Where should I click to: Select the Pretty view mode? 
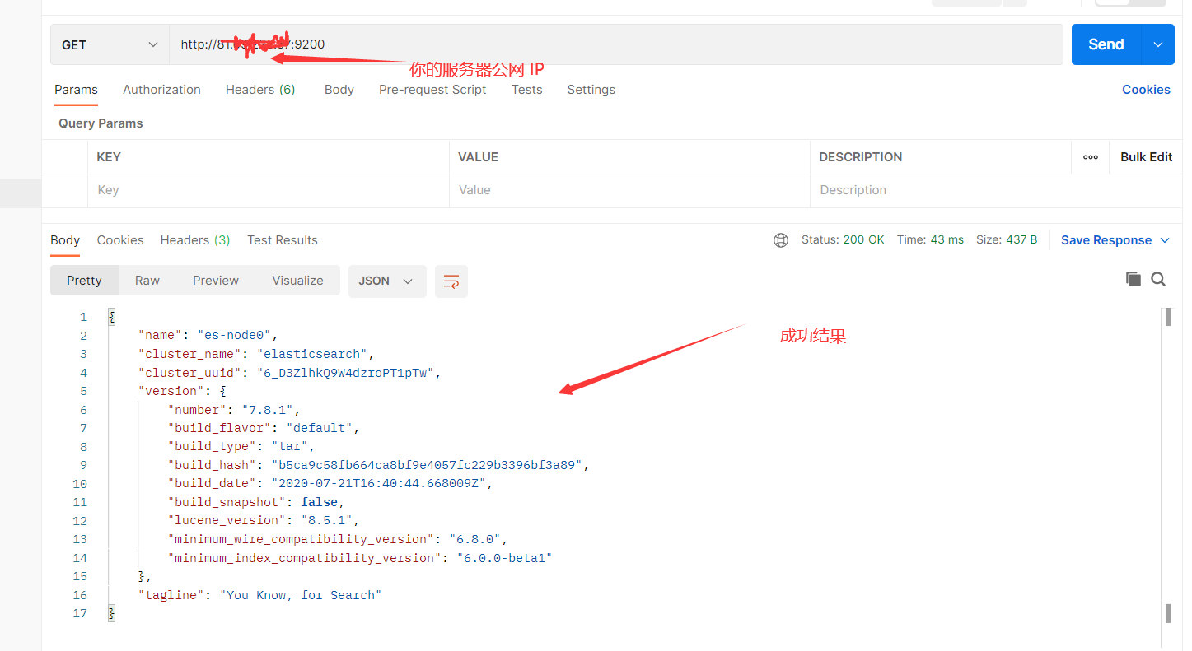pyautogui.click(x=84, y=281)
